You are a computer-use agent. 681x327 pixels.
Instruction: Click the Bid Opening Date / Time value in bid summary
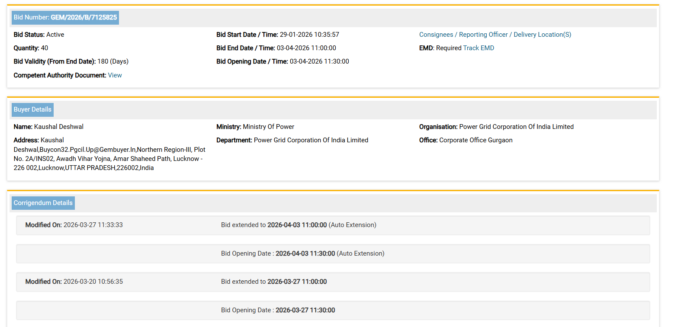point(319,61)
